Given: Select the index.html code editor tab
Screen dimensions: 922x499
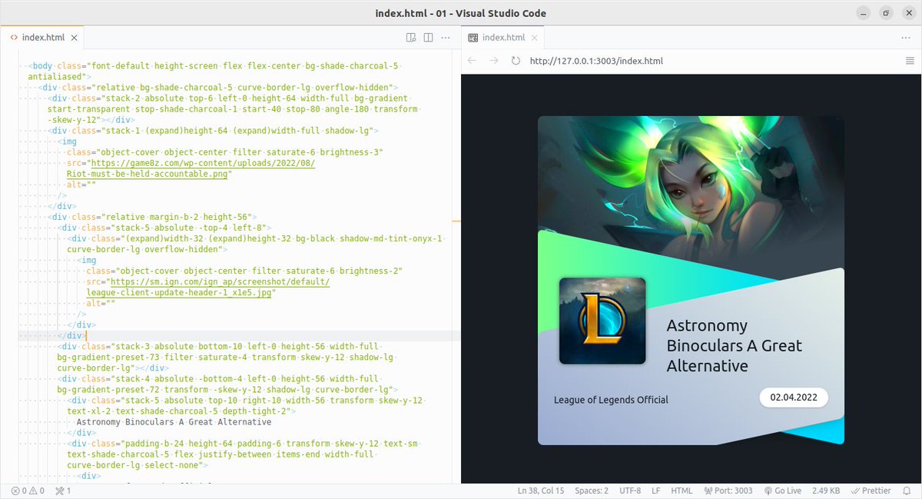Looking at the screenshot, I should pos(43,37).
